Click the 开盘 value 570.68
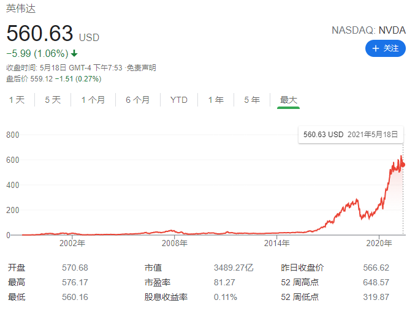 coord(75,268)
